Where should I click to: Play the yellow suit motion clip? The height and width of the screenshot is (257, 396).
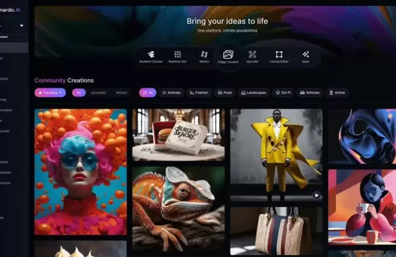[316, 195]
